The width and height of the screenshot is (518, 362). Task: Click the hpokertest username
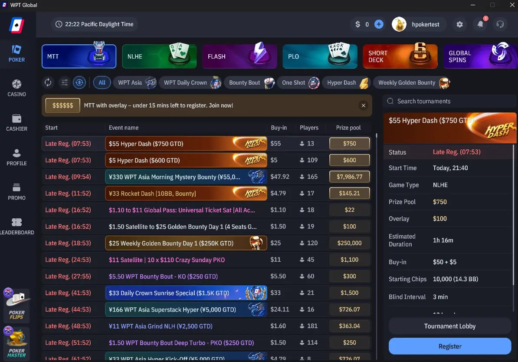pyautogui.click(x=426, y=24)
